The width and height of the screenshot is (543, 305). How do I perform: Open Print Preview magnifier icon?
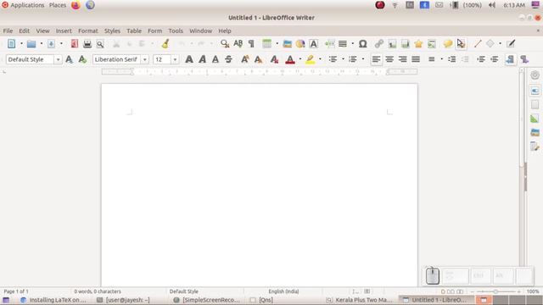pyautogui.click(x=100, y=43)
